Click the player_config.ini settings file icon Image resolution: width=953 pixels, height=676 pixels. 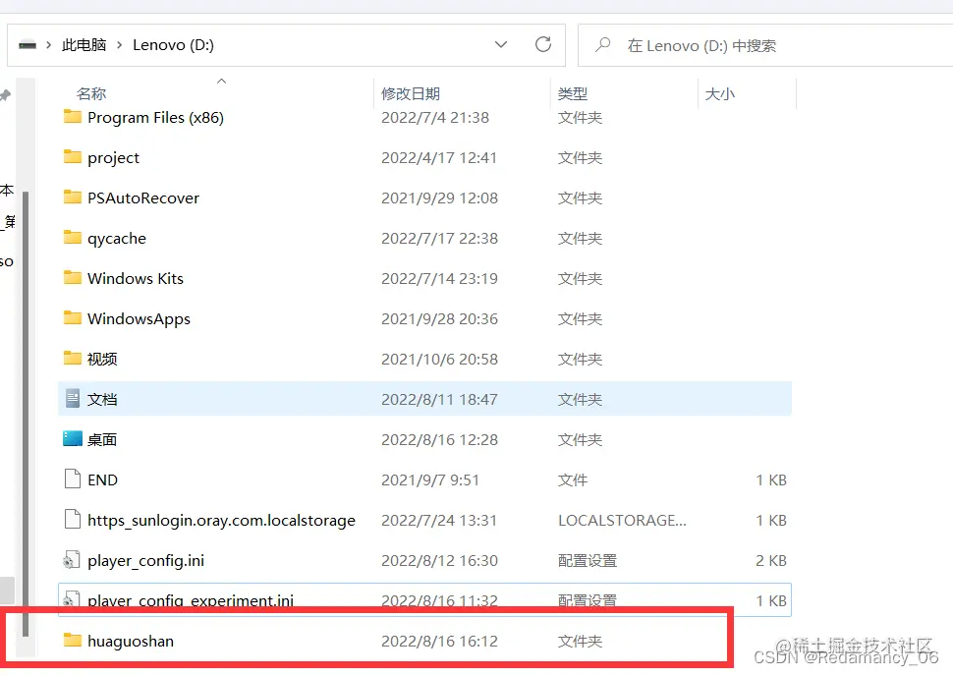(72, 560)
